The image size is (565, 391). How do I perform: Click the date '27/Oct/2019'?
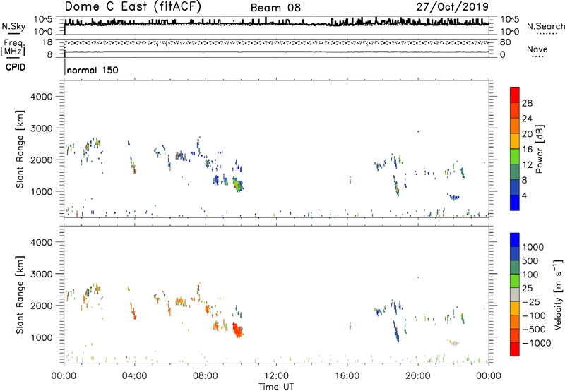click(x=453, y=7)
